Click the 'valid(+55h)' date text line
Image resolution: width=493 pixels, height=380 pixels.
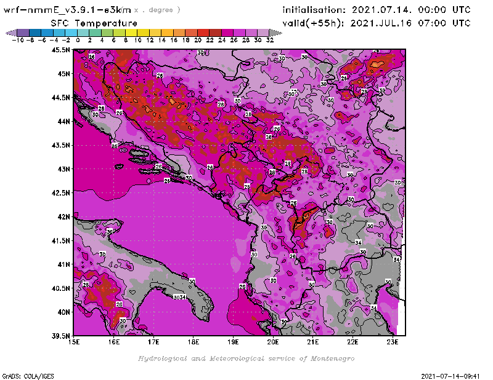pos(377,23)
